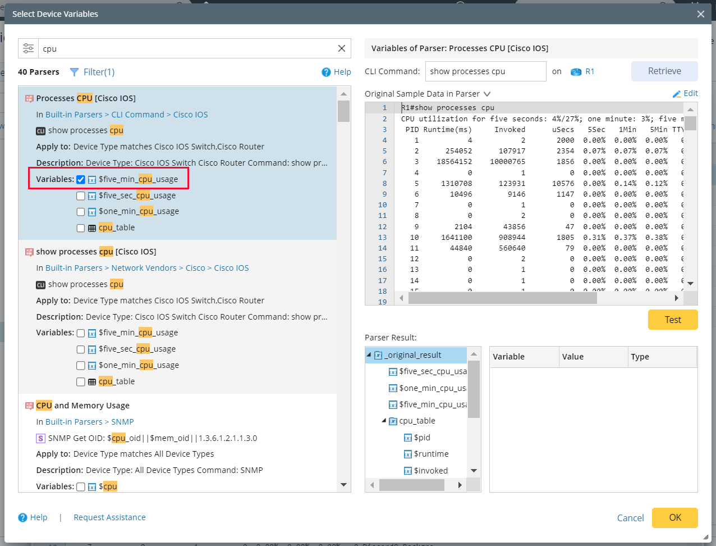The height and width of the screenshot is (546, 716).
Task: Collapse the _original_result tree node
Action: [x=369, y=355]
